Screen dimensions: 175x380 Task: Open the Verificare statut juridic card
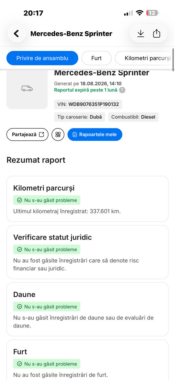pyautogui.click(x=87, y=252)
